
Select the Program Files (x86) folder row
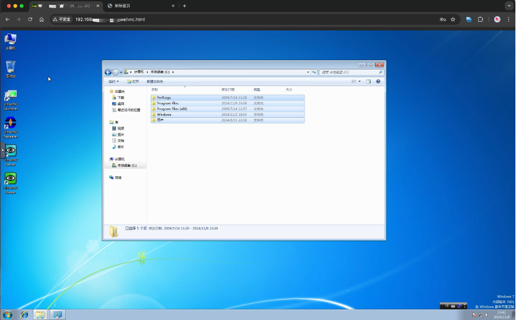[x=228, y=109]
